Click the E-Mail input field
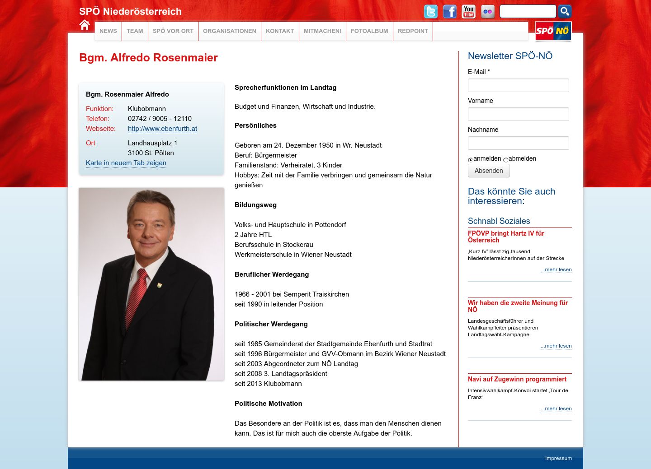This screenshot has height=469, width=651. (519, 85)
